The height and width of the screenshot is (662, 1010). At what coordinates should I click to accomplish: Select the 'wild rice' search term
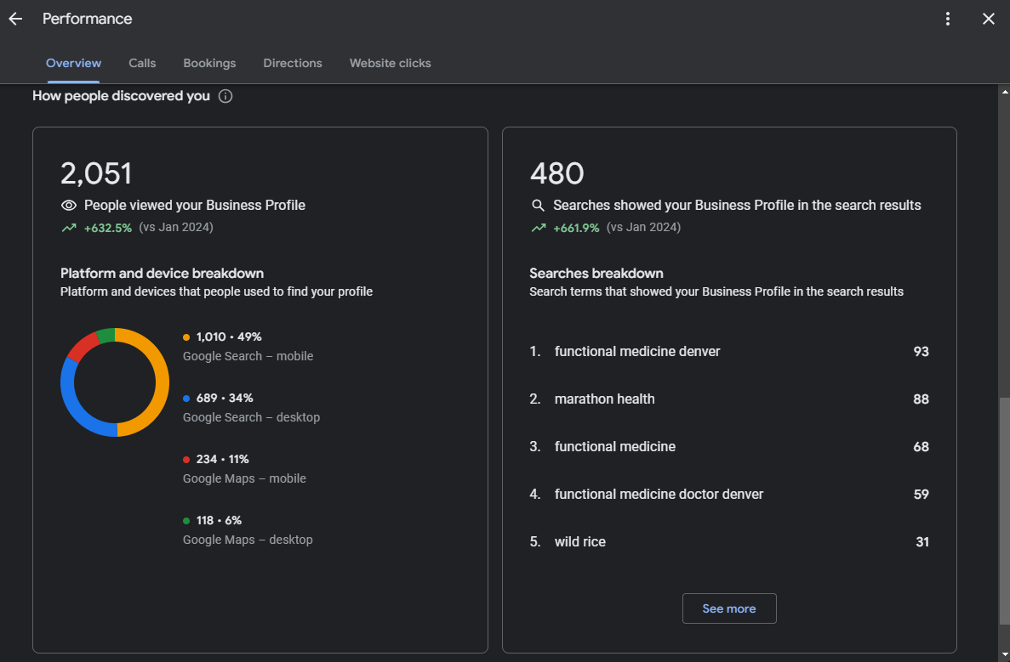pyautogui.click(x=579, y=541)
